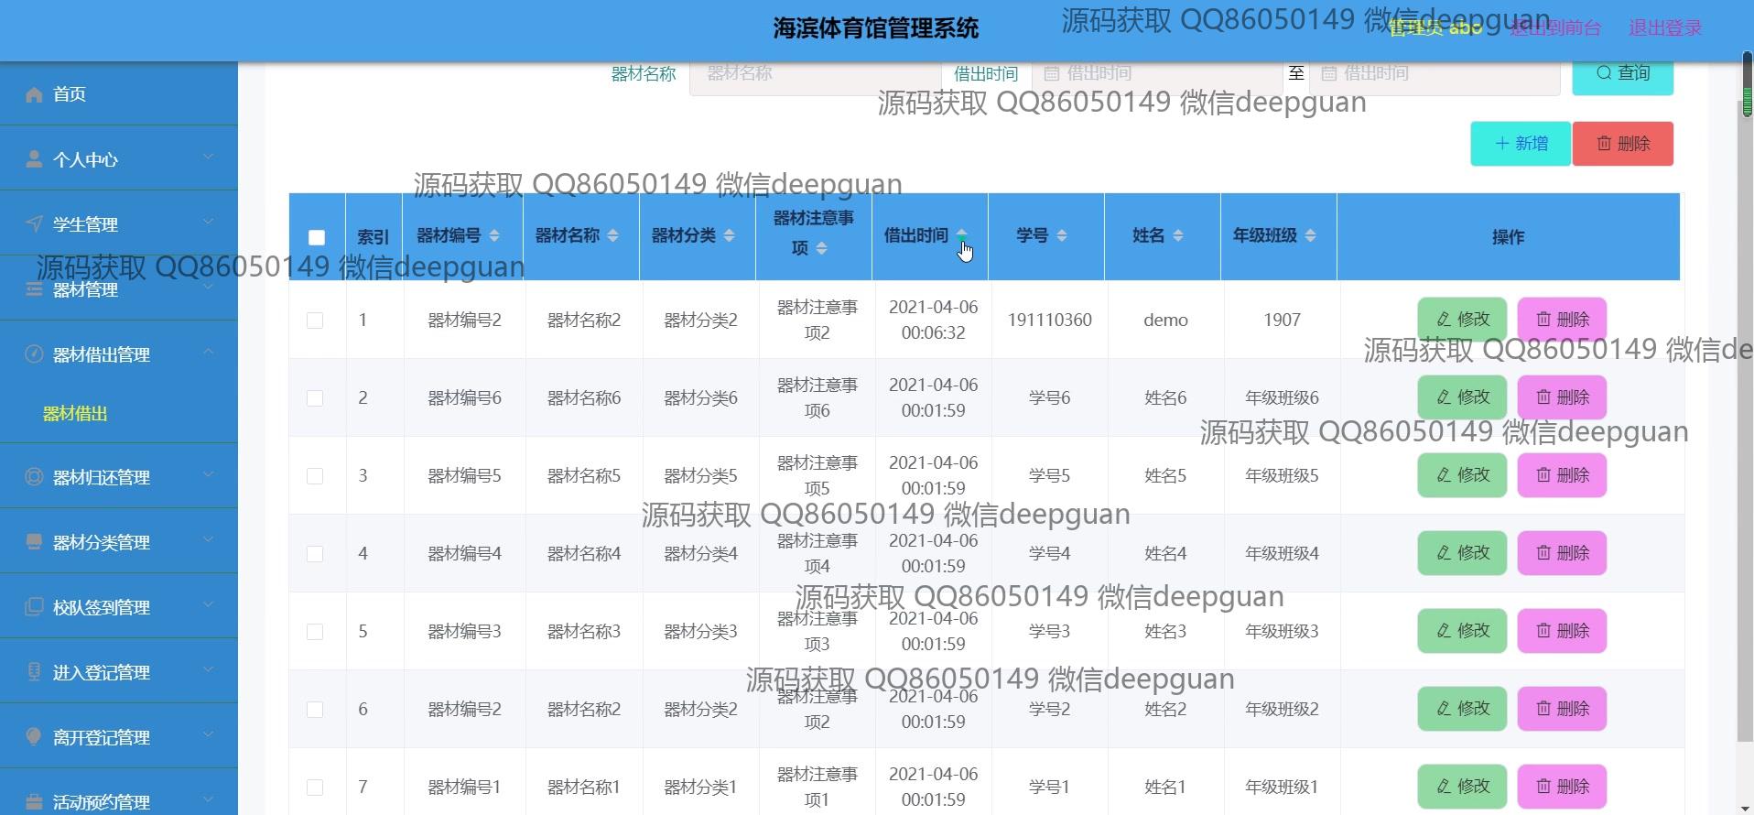Focus the 器材名称 search input field
1754x815 pixels.
(815, 73)
